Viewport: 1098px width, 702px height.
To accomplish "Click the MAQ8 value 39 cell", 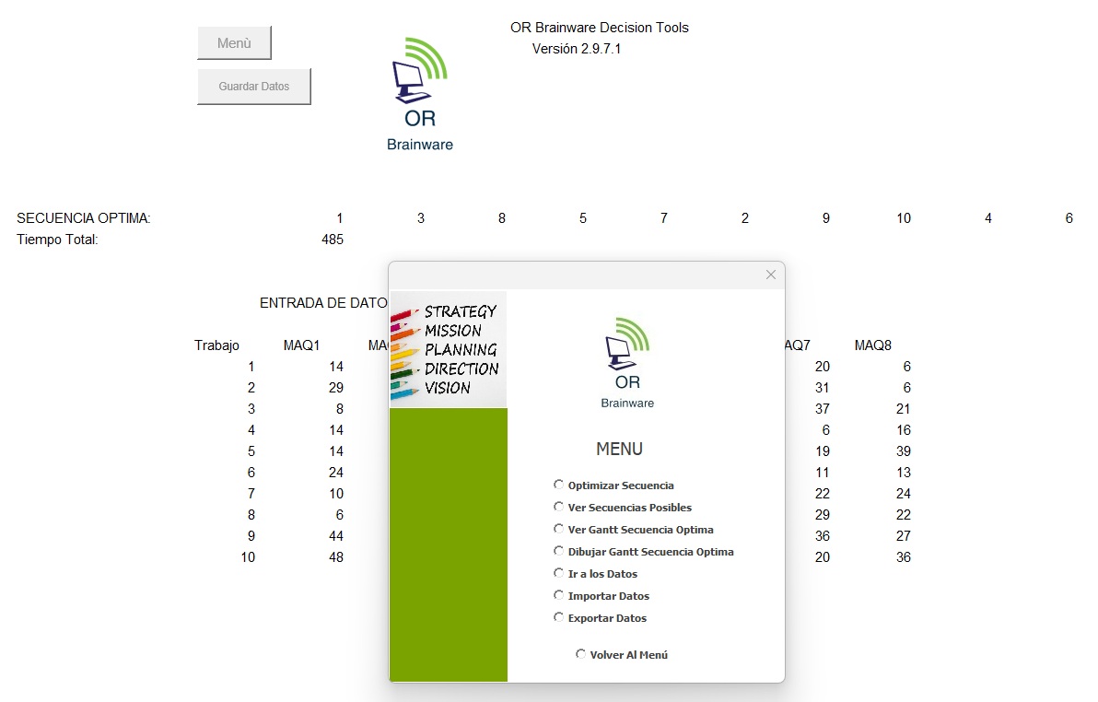I will point(903,451).
